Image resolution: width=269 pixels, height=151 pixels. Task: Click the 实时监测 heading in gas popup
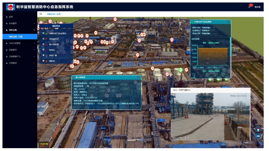196,39
